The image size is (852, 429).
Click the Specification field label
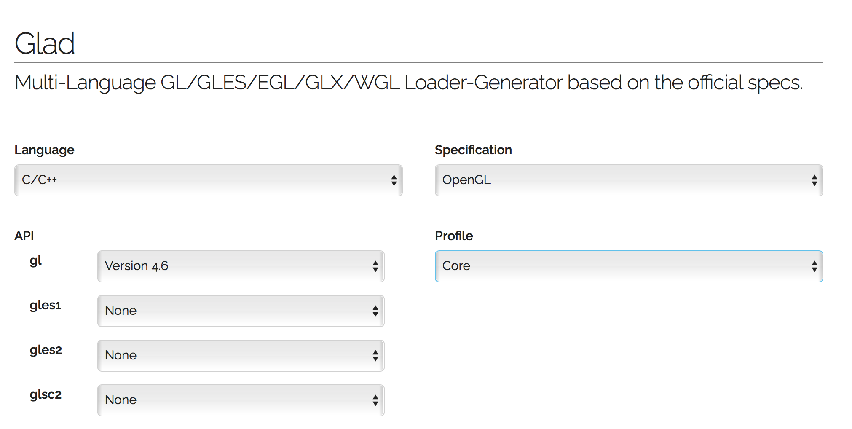coord(473,150)
